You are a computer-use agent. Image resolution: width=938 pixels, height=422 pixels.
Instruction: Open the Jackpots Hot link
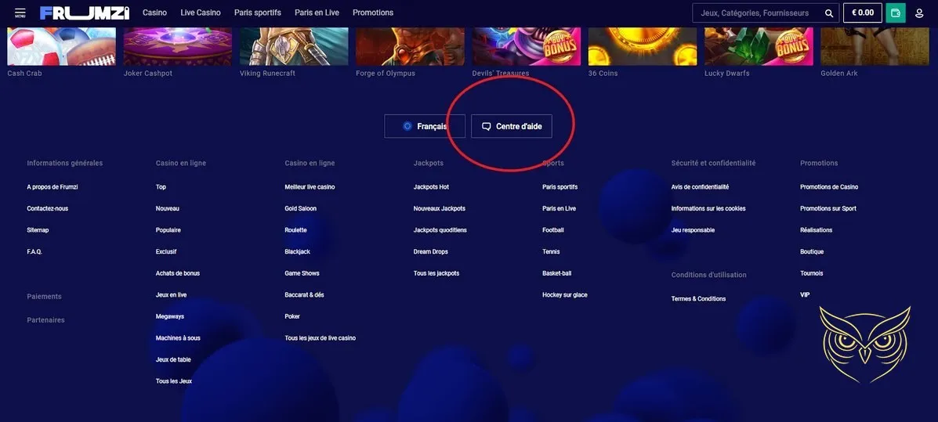(431, 187)
